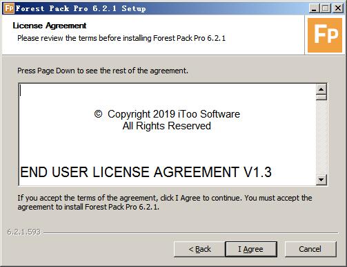Click the Page Down instruction text

(103, 71)
